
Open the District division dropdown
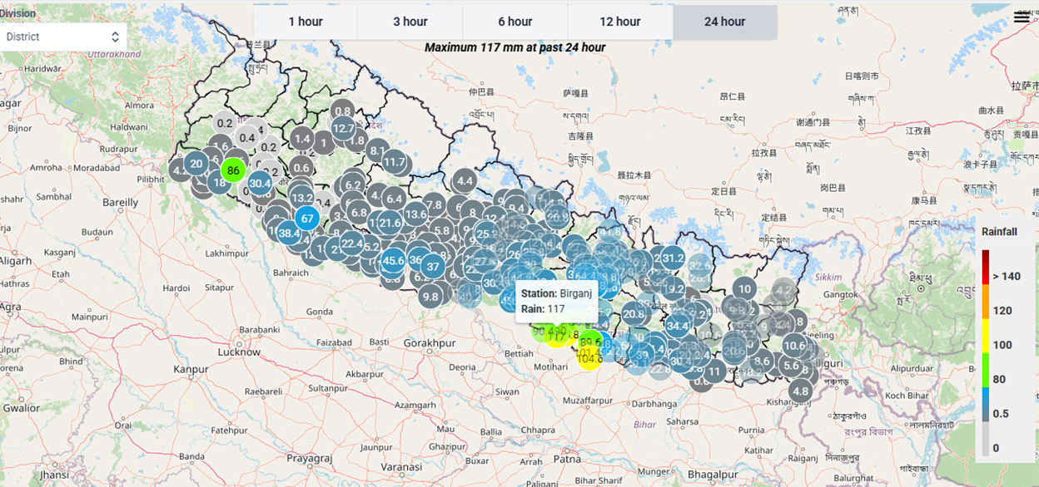point(63,37)
